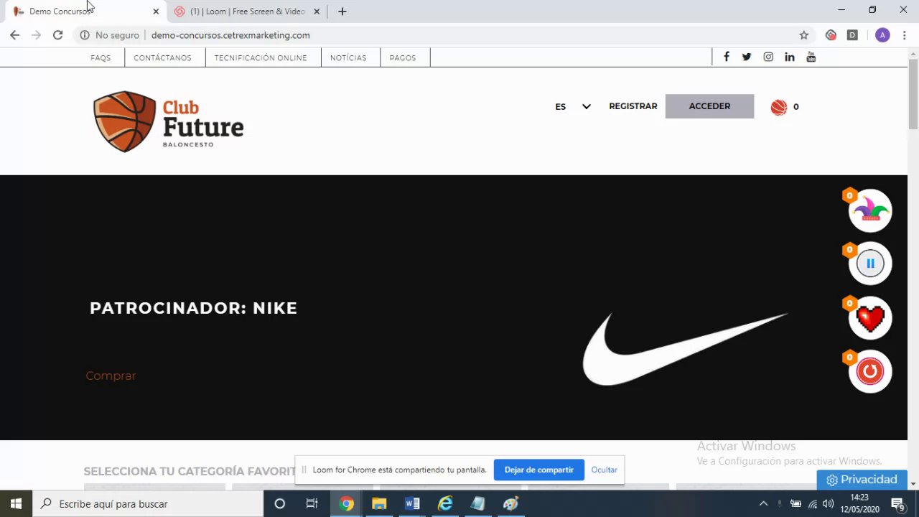The image size is (919, 517).
Task: Open the taskbar clock and date
Action: coord(859,504)
